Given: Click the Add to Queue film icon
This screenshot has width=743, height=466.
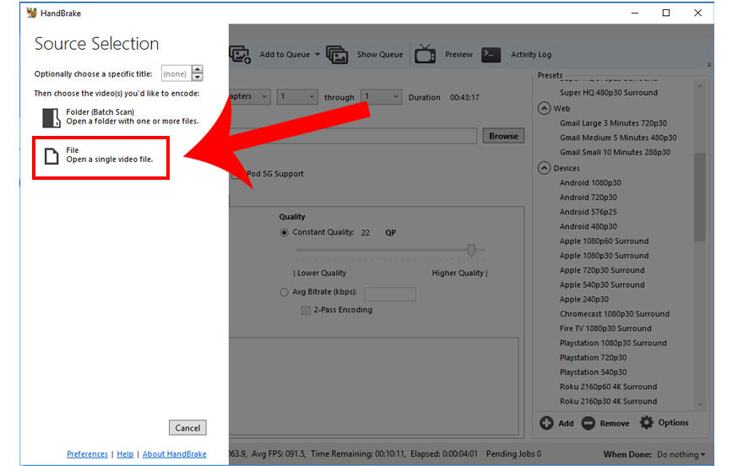Looking at the screenshot, I should pos(241,55).
